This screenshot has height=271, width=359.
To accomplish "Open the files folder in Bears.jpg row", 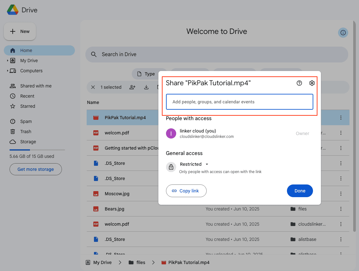I will [298, 209].
